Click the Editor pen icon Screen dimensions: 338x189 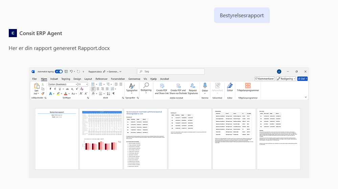point(230,86)
